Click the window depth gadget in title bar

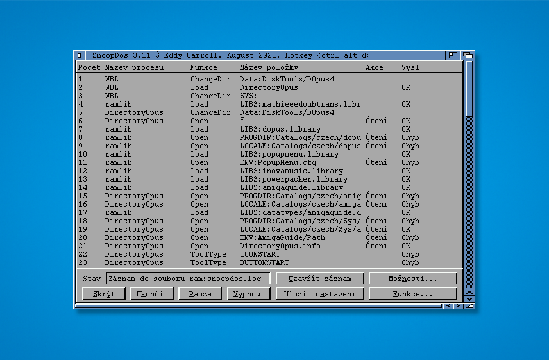pyautogui.click(x=468, y=55)
